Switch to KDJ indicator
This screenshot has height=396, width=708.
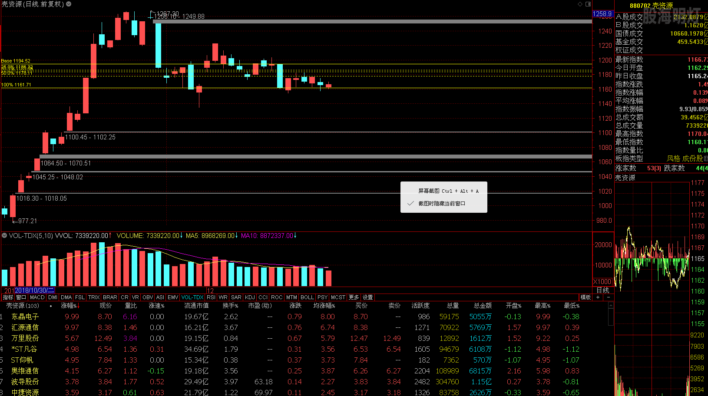pyautogui.click(x=250, y=297)
